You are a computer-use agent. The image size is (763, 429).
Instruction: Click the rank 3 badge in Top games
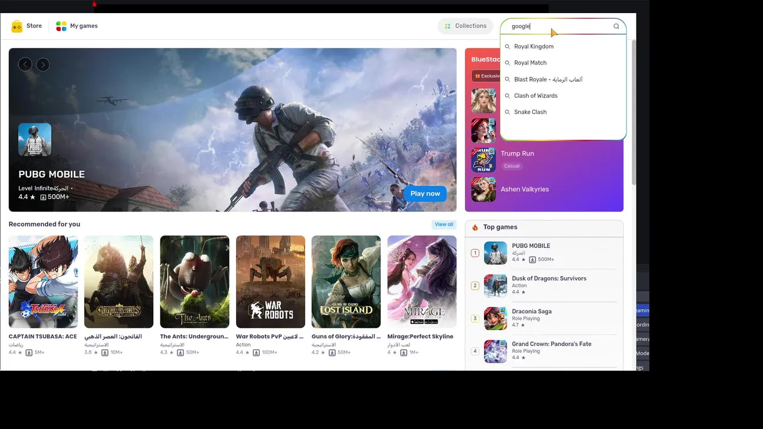click(x=475, y=319)
